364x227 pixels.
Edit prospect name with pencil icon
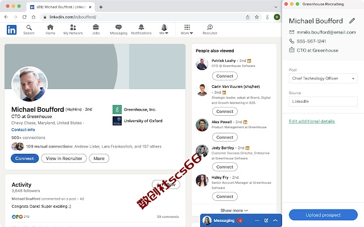pyautogui.click(x=352, y=21)
